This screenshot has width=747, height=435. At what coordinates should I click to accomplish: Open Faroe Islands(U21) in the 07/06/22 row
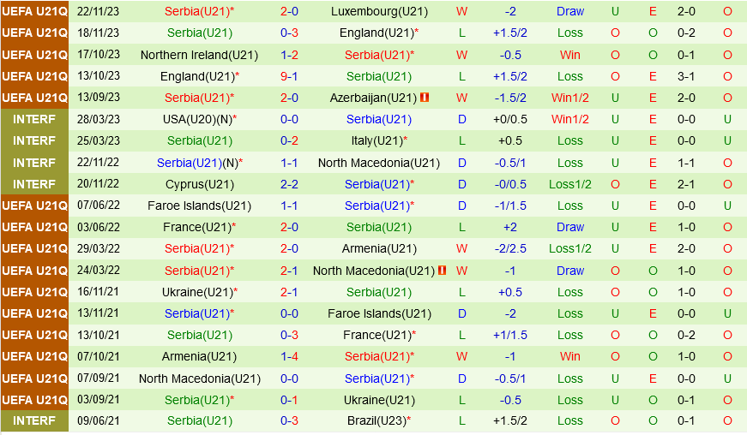point(199,206)
